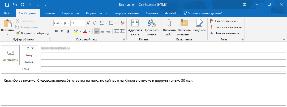Click Отправить send button
The image size is (287, 107).
pyautogui.click(x=10, y=55)
